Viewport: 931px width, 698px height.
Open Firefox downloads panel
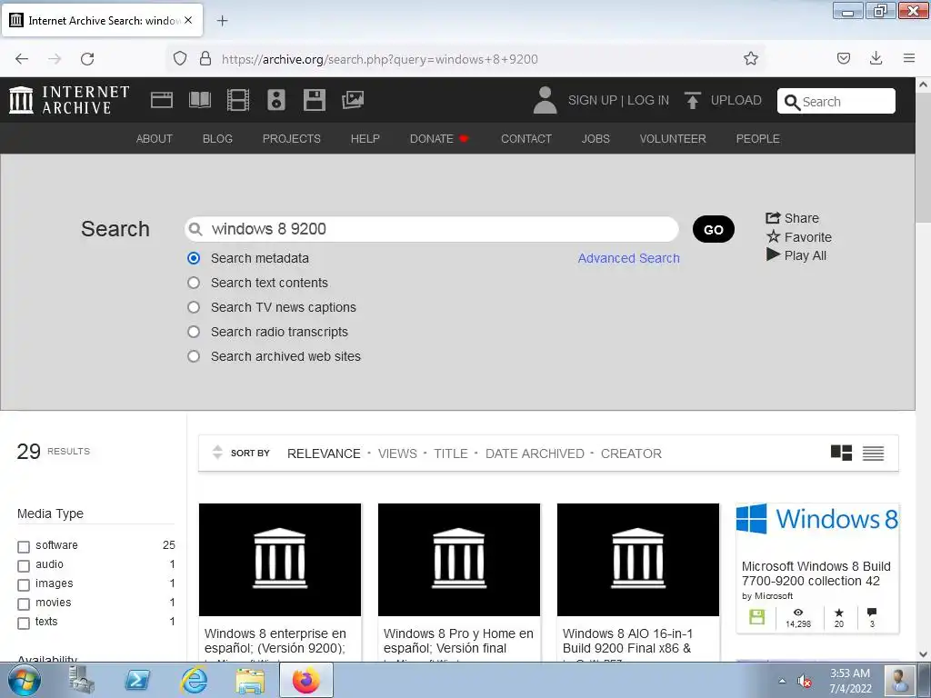[876, 58]
